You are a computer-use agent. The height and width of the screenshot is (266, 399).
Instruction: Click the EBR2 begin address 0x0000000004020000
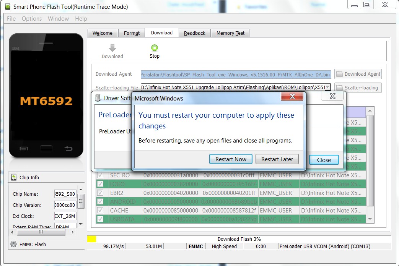(x=171, y=193)
